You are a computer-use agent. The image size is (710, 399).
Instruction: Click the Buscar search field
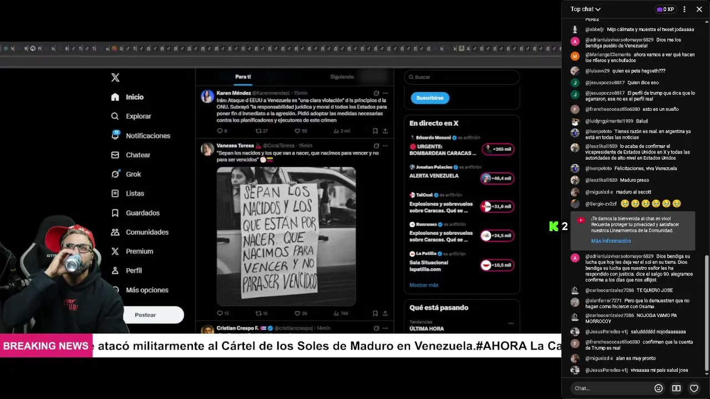coord(462,77)
